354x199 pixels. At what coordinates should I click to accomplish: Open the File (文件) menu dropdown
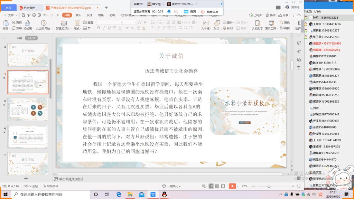click(11, 15)
